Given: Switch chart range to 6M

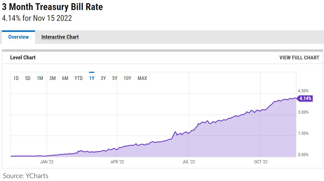Looking at the screenshot, I should pos(65,78).
